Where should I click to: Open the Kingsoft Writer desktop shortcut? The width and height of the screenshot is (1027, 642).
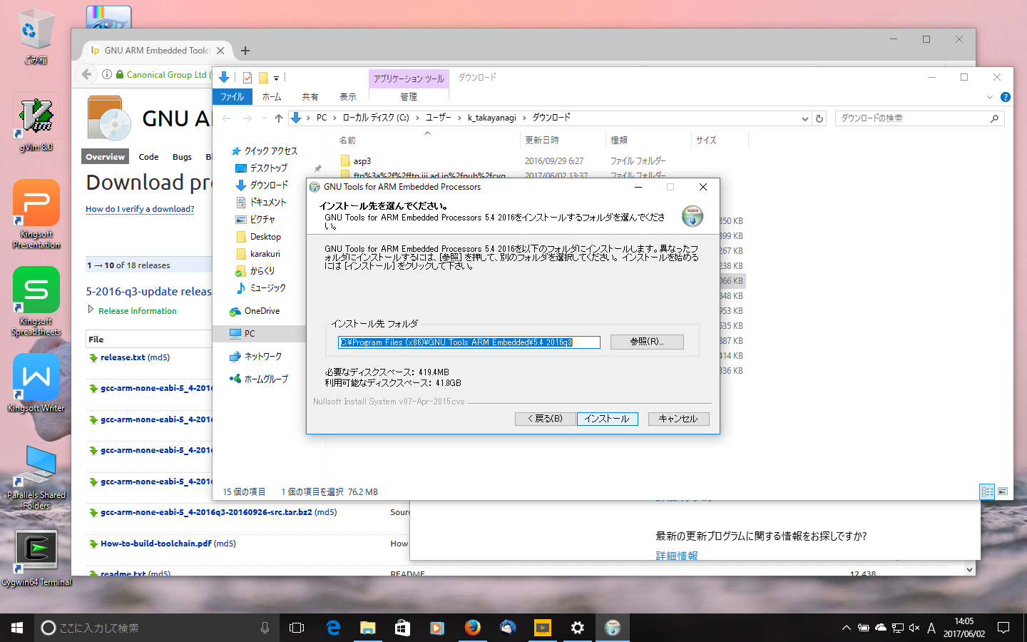tap(36, 382)
